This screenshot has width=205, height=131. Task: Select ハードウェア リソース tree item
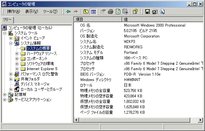42,53
